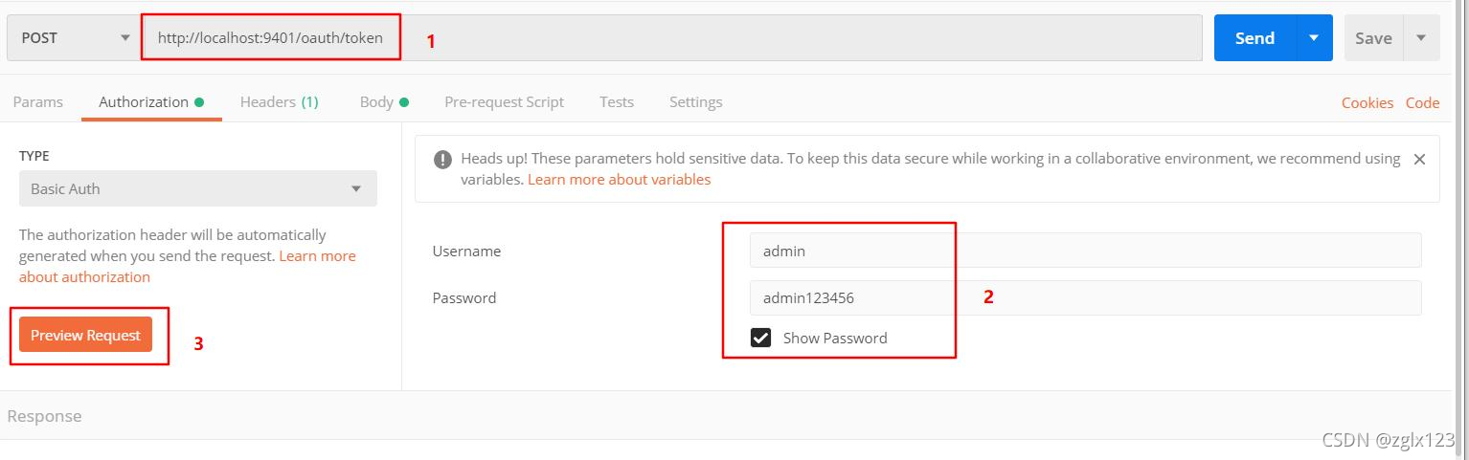Image resolution: width=1469 pixels, height=460 pixels.
Task: Open the Cookies link
Action: 1367,103
